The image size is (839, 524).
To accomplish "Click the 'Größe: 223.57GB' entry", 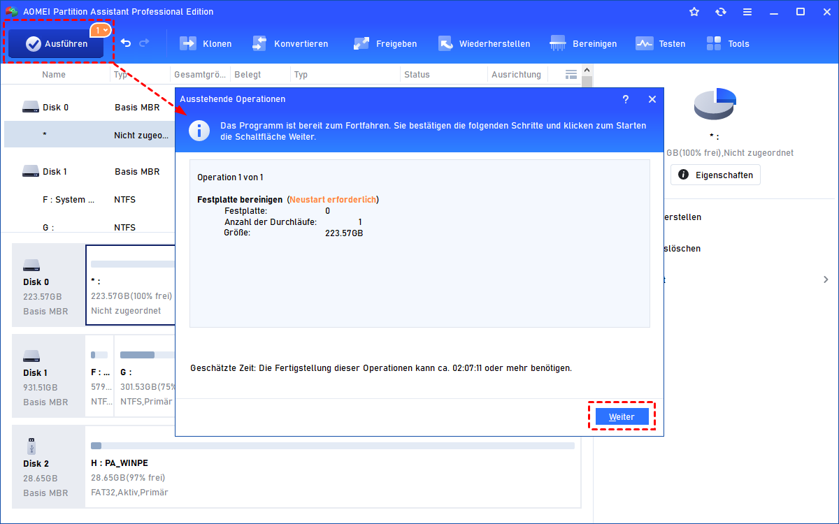I will click(293, 233).
